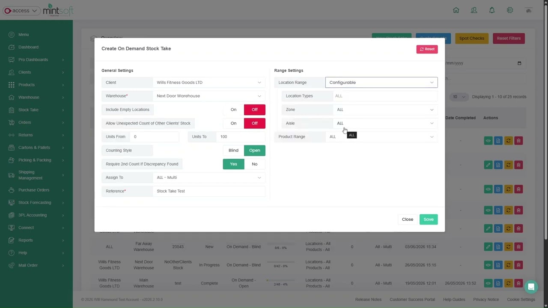
Task: Click the Mail Order sidebar icon
Action: [11, 265]
